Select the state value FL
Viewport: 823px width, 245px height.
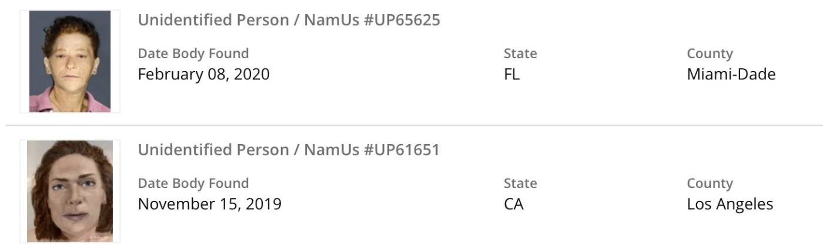pyautogui.click(x=511, y=75)
